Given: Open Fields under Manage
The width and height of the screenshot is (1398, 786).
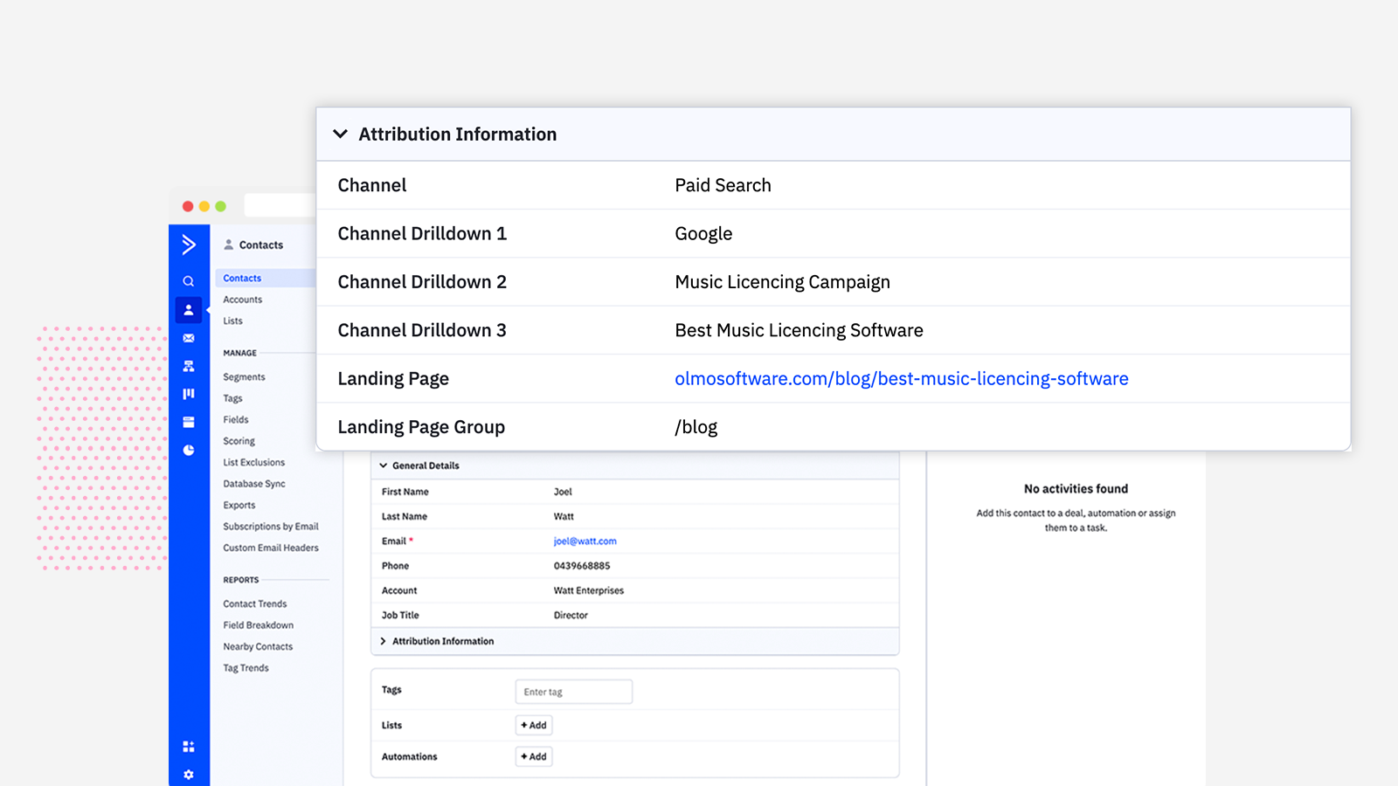Looking at the screenshot, I should [235, 419].
